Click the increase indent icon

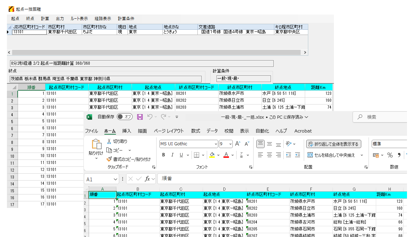pos(297,155)
